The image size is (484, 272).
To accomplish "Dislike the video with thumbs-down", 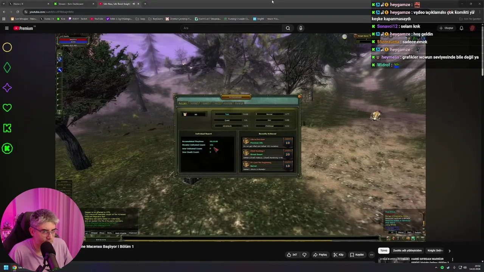I will (304, 255).
